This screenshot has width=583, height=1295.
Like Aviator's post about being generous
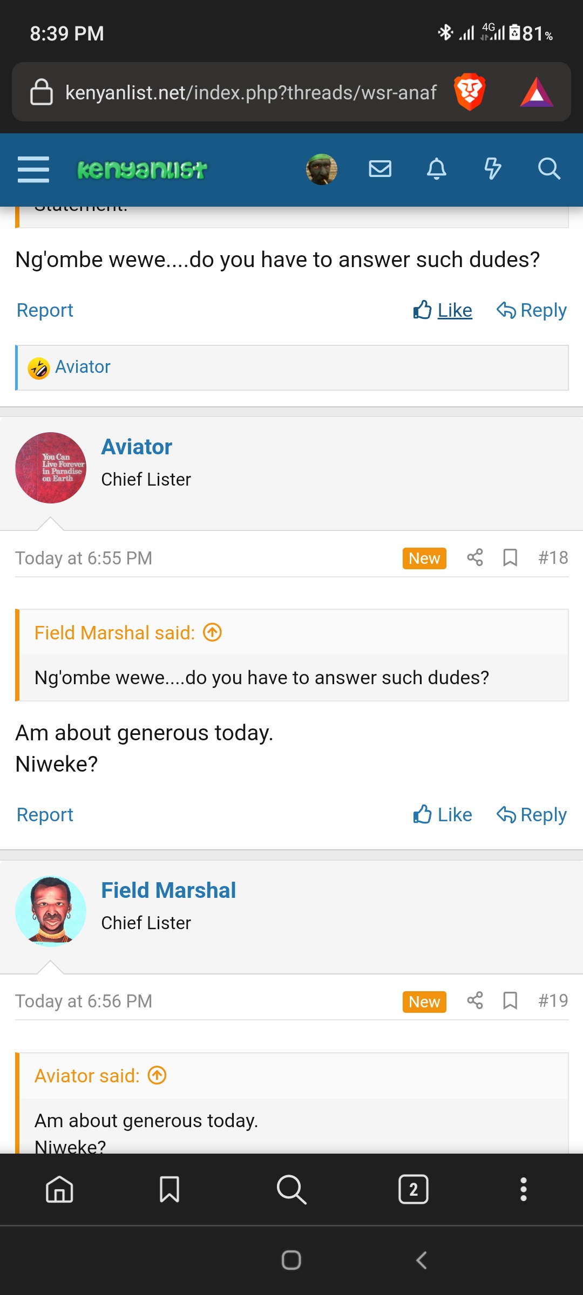443,815
